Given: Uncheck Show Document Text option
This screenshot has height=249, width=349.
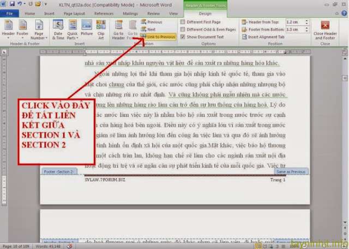Looking at the screenshot, I should click(x=183, y=36).
